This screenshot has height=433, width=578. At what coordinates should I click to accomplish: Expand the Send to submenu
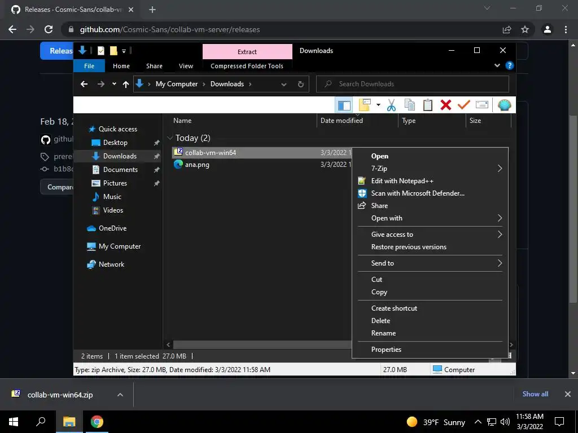click(430, 263)
